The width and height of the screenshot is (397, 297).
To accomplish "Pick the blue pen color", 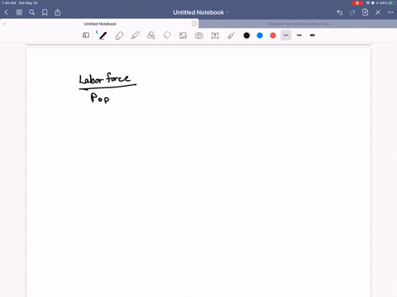I will (x=260, y=35).
